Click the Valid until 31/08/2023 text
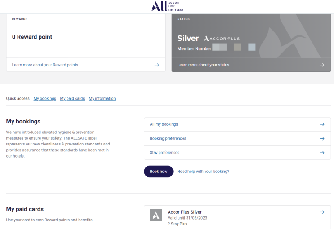334x229 pixels. point(187,218)
